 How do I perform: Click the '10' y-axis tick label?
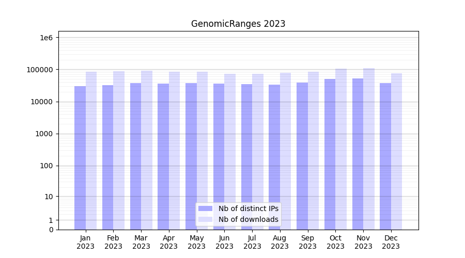pos(49,197)
